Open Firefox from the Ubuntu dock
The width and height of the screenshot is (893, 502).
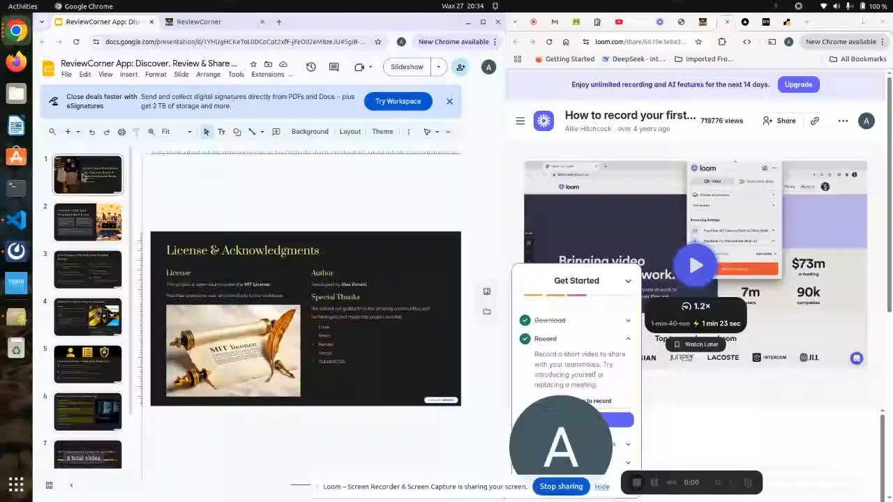16,62
